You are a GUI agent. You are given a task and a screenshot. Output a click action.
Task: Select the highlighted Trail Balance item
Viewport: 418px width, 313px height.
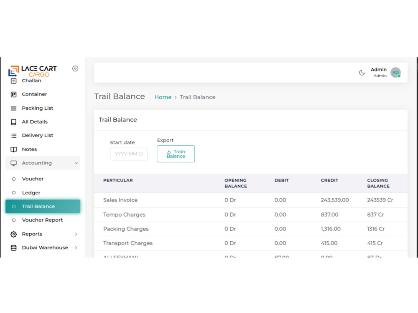click(43, 207)
